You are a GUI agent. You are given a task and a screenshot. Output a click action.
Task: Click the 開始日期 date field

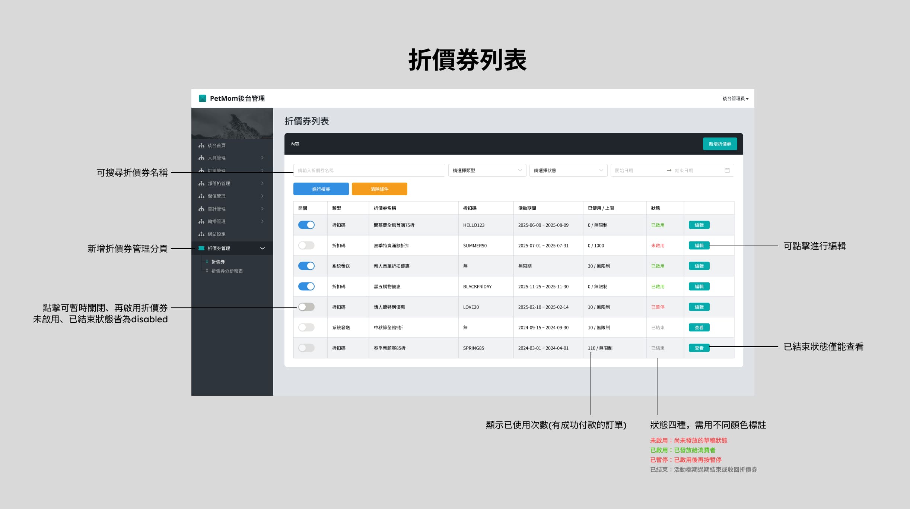[639, 170]
